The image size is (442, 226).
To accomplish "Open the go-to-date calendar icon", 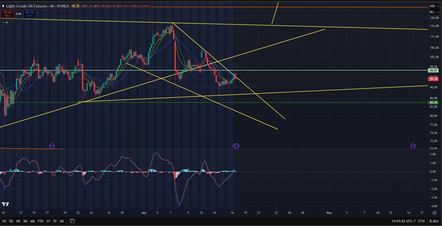I will (x=72, y=221).
